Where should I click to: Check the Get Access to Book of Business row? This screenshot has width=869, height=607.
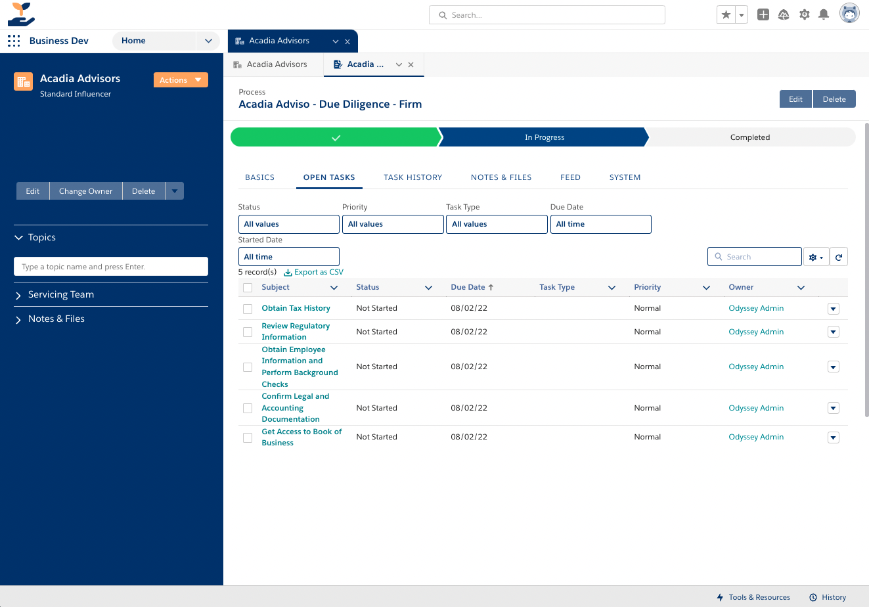pos(248,438)
